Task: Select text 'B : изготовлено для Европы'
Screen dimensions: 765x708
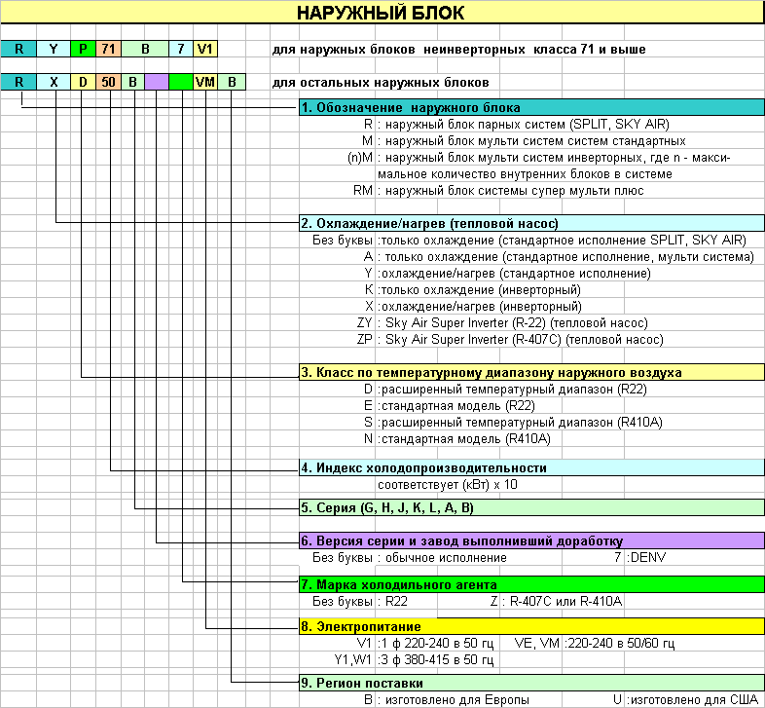Action: point(447,699)
